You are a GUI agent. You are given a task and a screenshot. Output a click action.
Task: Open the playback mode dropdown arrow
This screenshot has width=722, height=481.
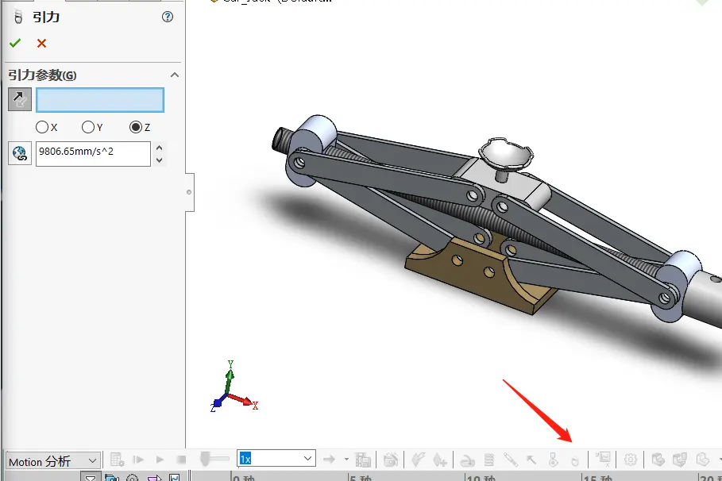[347, 459]
